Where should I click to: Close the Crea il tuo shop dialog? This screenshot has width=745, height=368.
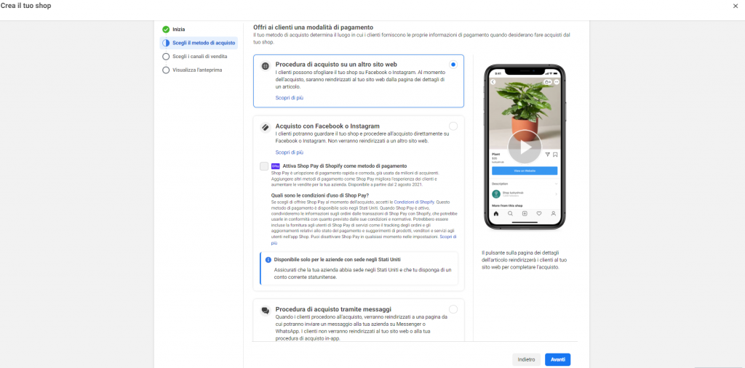[736, 6]
